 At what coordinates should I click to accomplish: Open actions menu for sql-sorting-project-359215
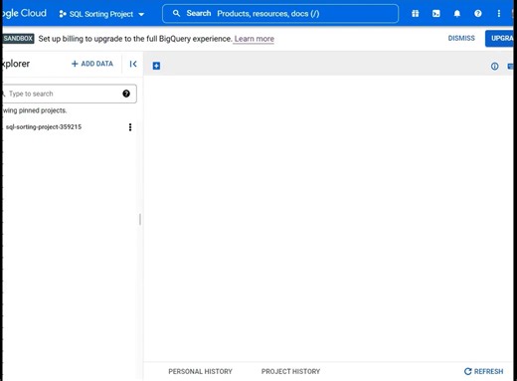130,127
